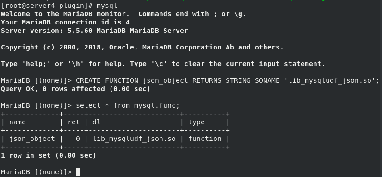
Task: Click the 'function' value in the type column
Action: [204, 139]
